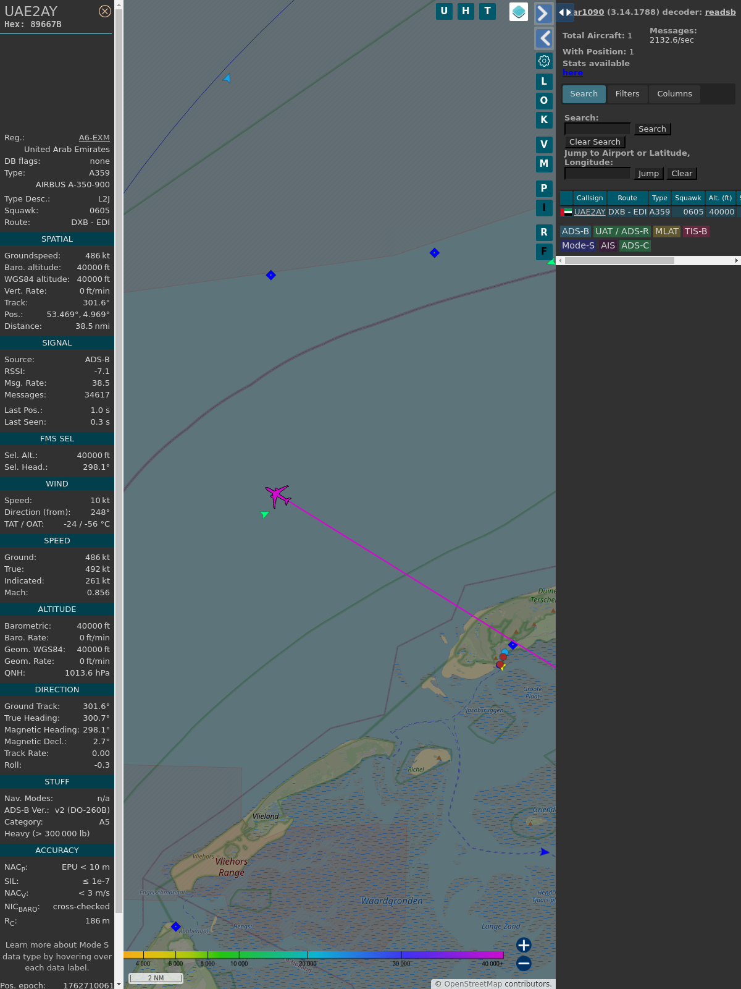This screenshot has width=741, height=989.
Task: Toggle the sidebar width arrows
Action: [x=564, y=12]
